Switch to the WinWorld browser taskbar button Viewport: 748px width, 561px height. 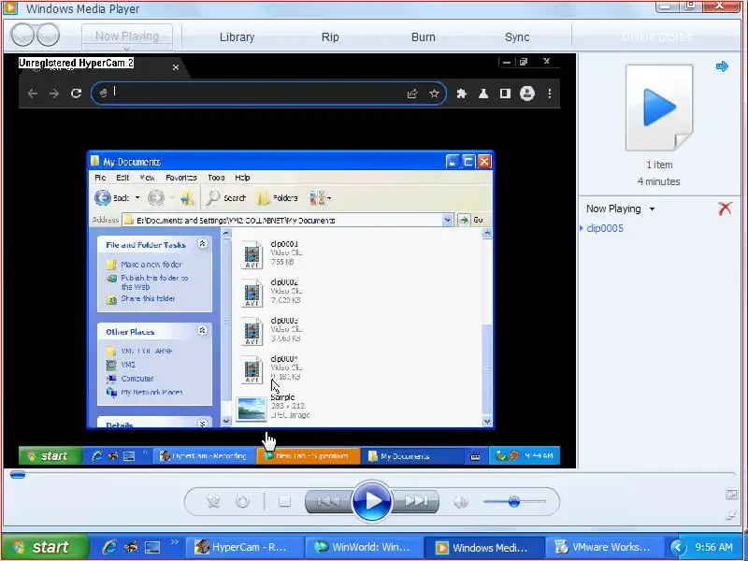(364, 547)
